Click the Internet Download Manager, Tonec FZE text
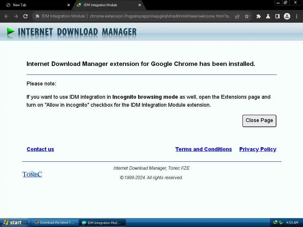 pos(151,168)
